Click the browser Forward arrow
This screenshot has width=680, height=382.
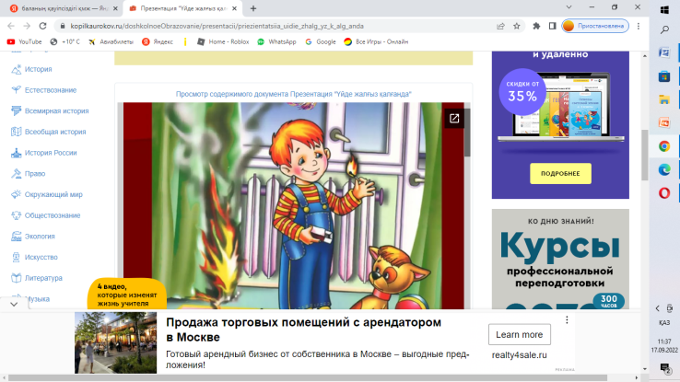[x=27, y=26]
